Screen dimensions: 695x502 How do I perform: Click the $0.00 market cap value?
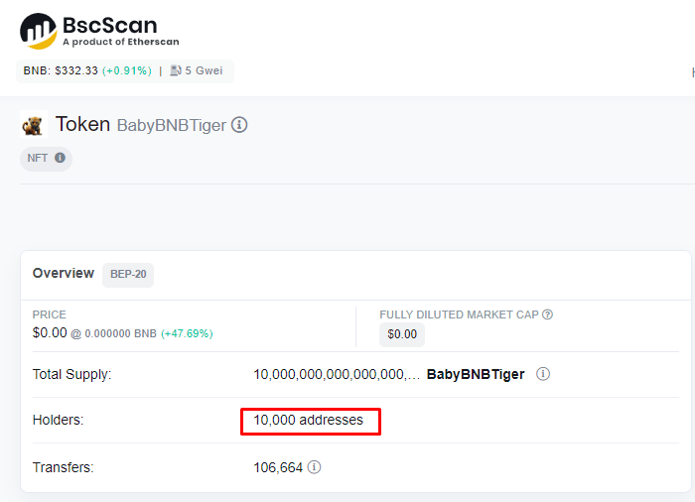(x=402, y=334)
